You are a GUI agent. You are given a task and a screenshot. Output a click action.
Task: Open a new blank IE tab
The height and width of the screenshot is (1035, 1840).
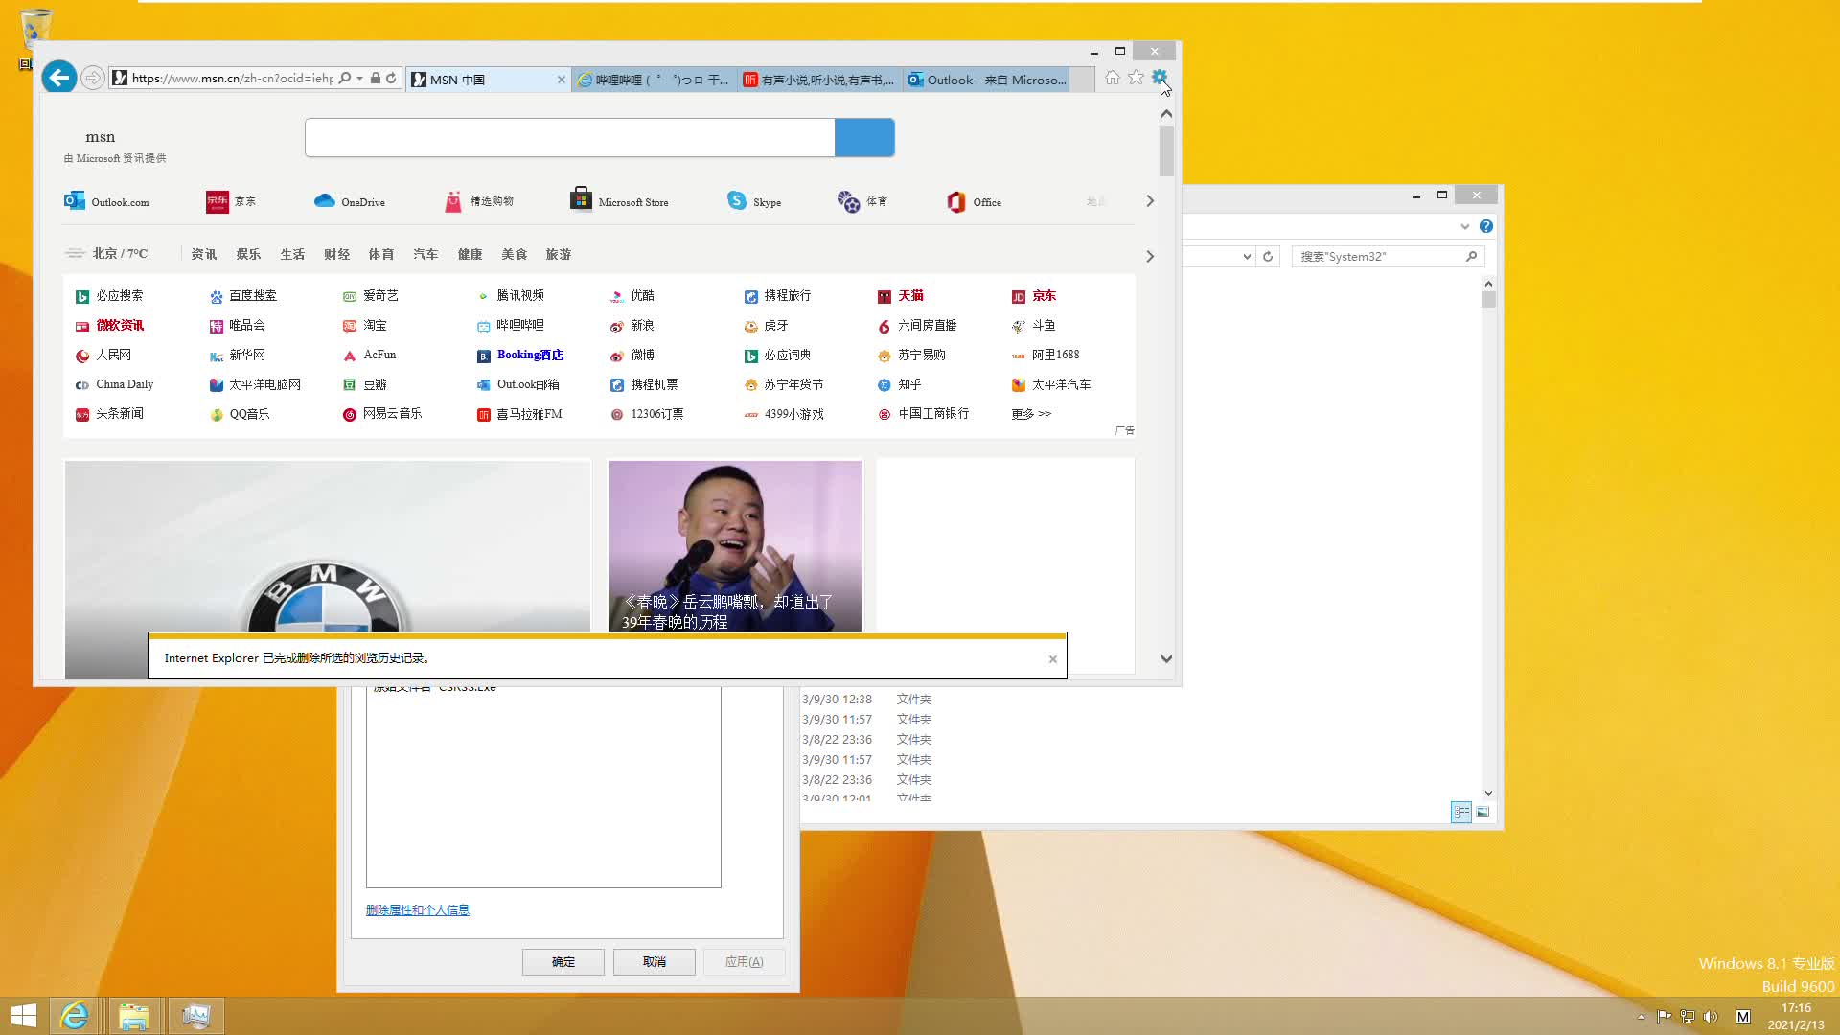tap(1082, 80)
